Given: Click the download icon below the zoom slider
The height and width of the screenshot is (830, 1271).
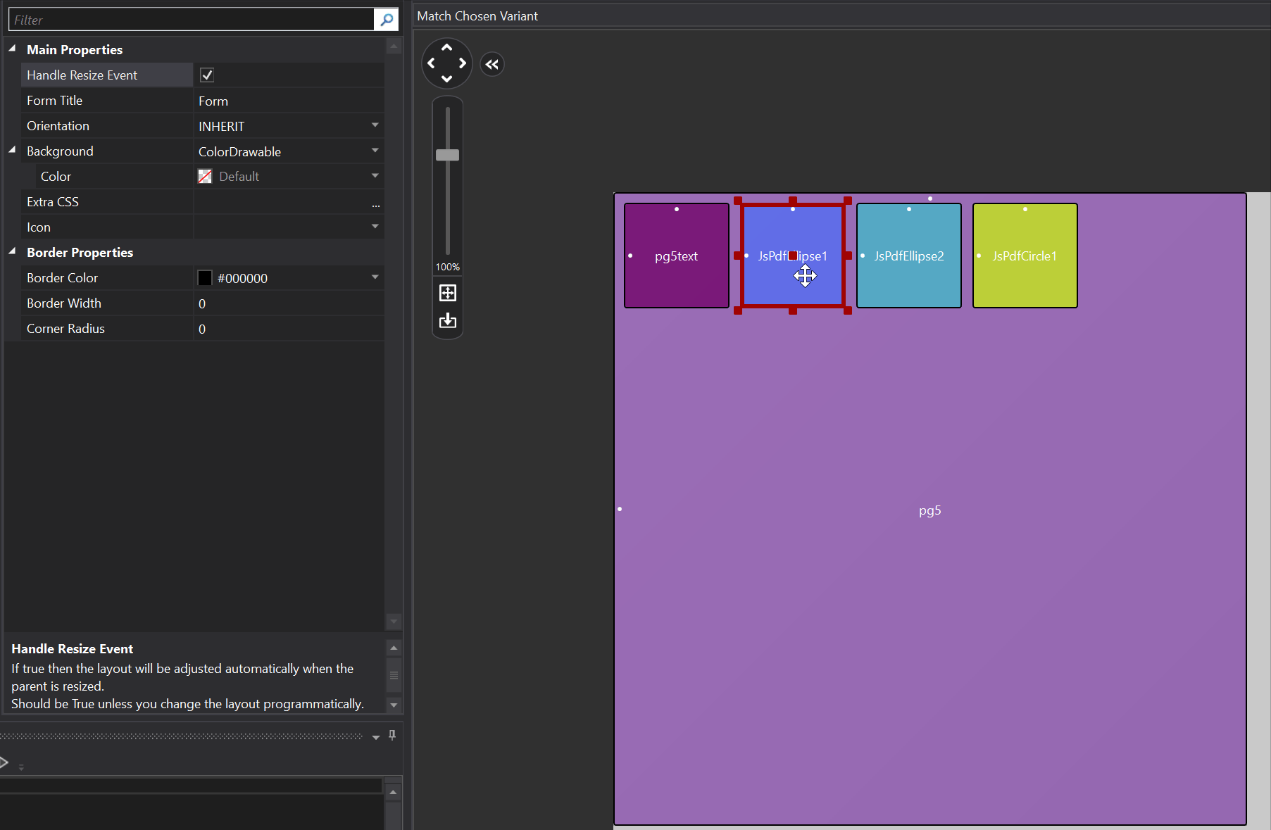Looking at the screenshot, I should coord(448,321).
